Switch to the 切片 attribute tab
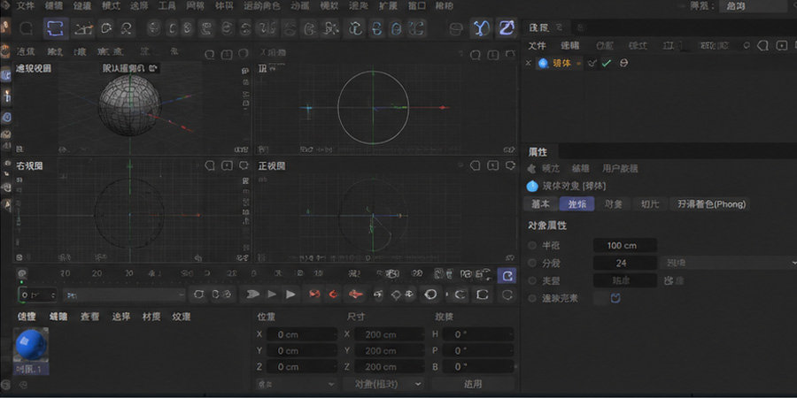The height and width of the screenshot is (398, 797). pyautogui.click(x=650, y=204)
